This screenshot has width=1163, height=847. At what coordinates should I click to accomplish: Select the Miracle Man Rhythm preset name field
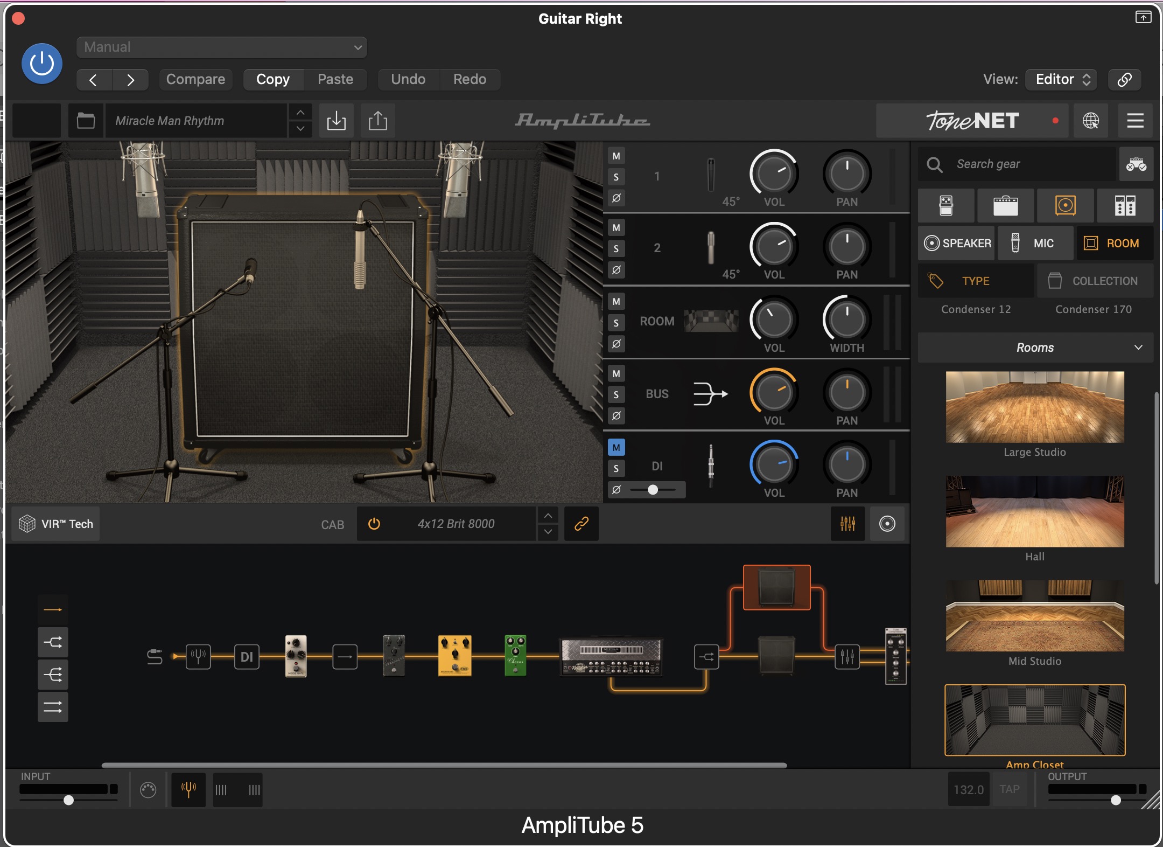pyautogui.click(x=197, y=121)
